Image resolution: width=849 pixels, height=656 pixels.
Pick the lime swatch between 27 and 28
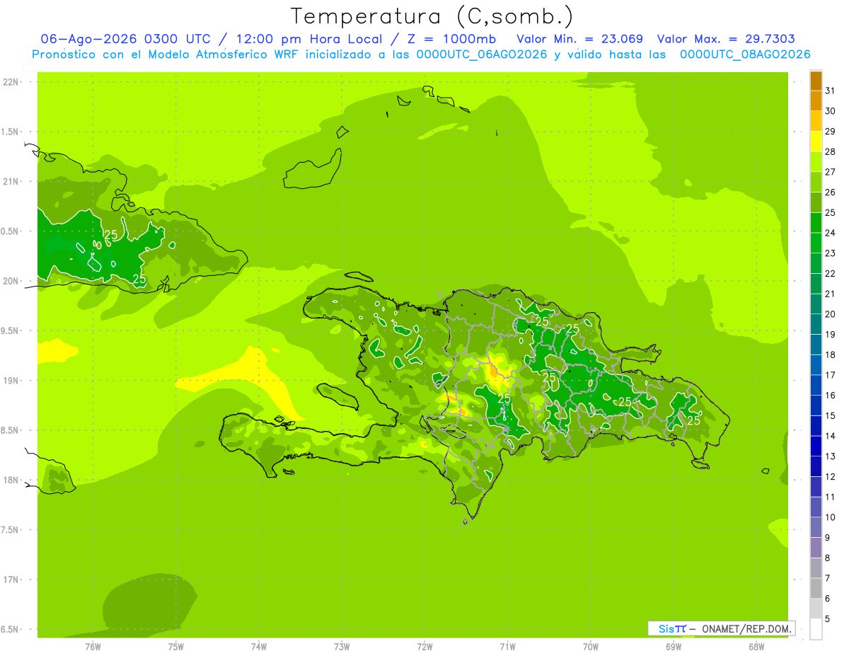[816, 162]
